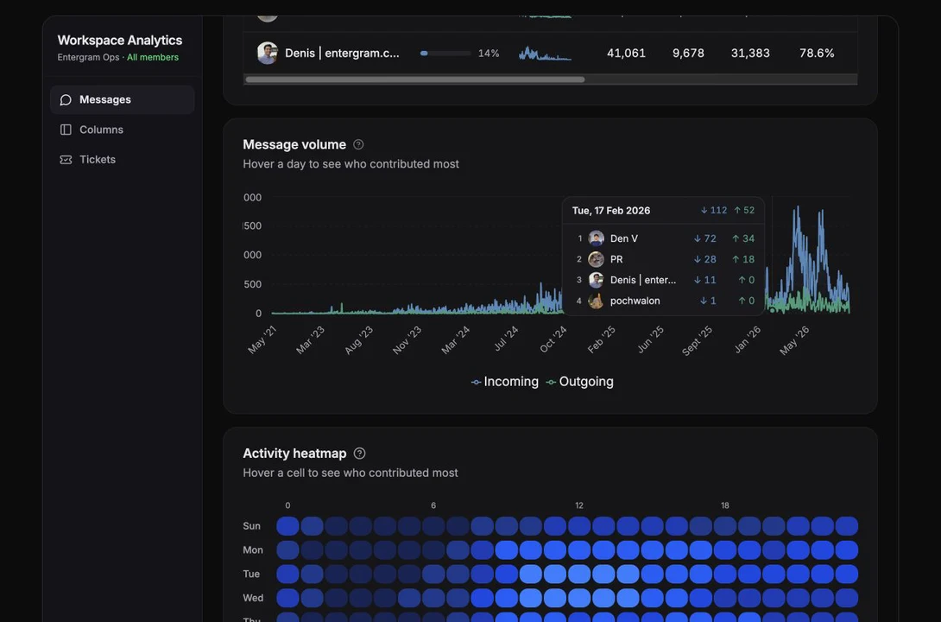This screenshot has width=941, height=622.
Task: Click the Den V avatar in tooltip
Action: point(596,238)
